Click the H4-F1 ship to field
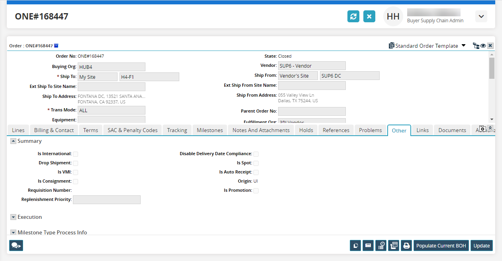502x261 pixels. 149,77
